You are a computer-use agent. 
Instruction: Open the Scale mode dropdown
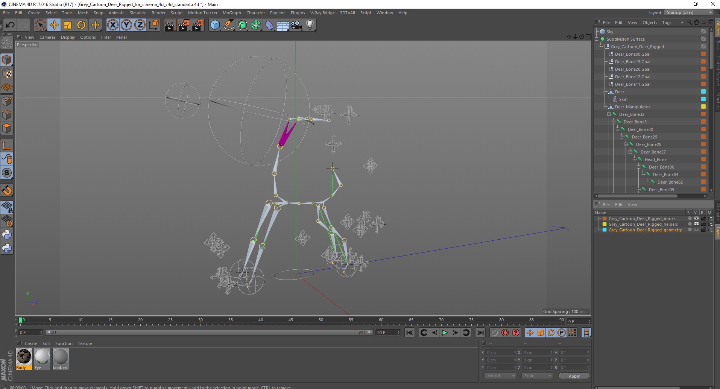537,376
